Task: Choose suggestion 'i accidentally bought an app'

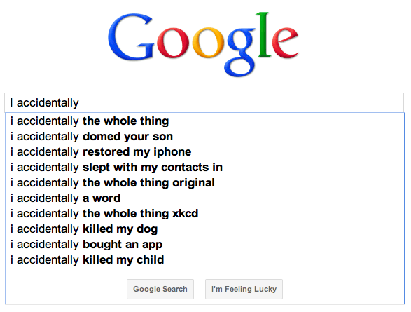Action: (204, 245)
